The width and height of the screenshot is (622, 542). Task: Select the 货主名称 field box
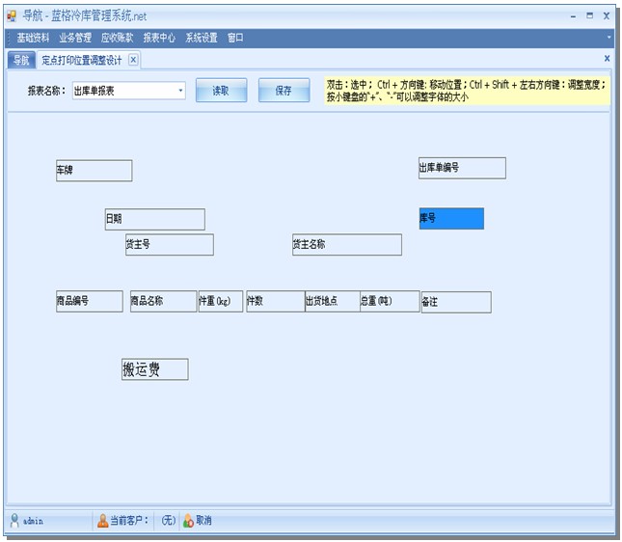[347, 244]
